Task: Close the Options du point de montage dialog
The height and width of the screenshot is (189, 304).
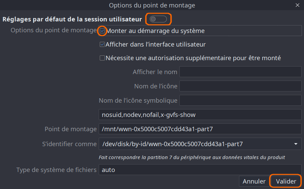Action: click(x=298, y=5)
